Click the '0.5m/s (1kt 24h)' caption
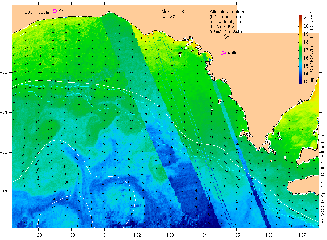 pyautogui.click(x=226, y=32)
